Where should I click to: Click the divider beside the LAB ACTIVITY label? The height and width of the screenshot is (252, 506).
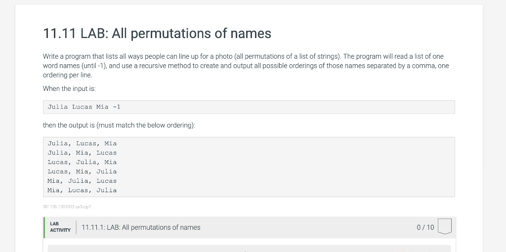[76, 227]
